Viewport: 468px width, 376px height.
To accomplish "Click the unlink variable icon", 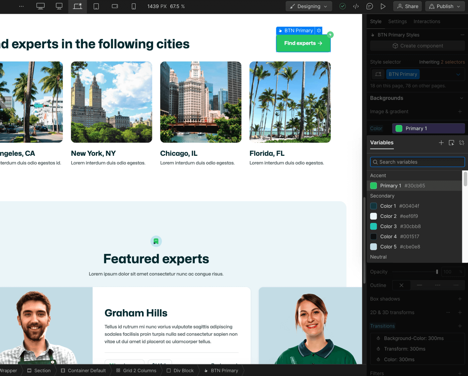I will 462,143.
